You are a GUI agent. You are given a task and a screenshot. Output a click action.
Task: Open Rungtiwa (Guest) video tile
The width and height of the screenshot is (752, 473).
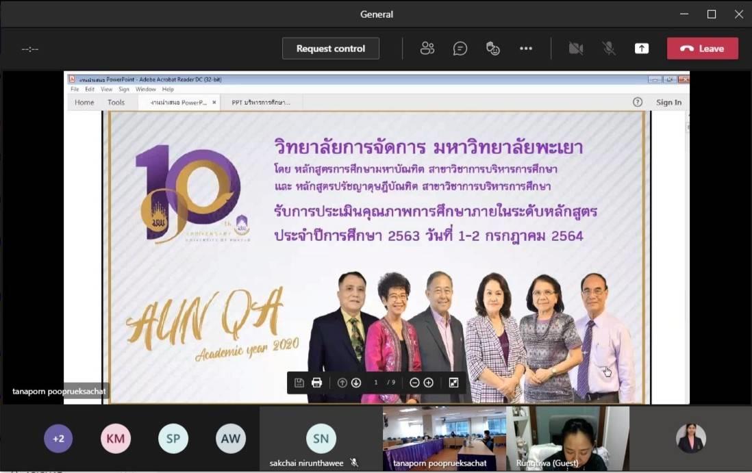(568, 439)
